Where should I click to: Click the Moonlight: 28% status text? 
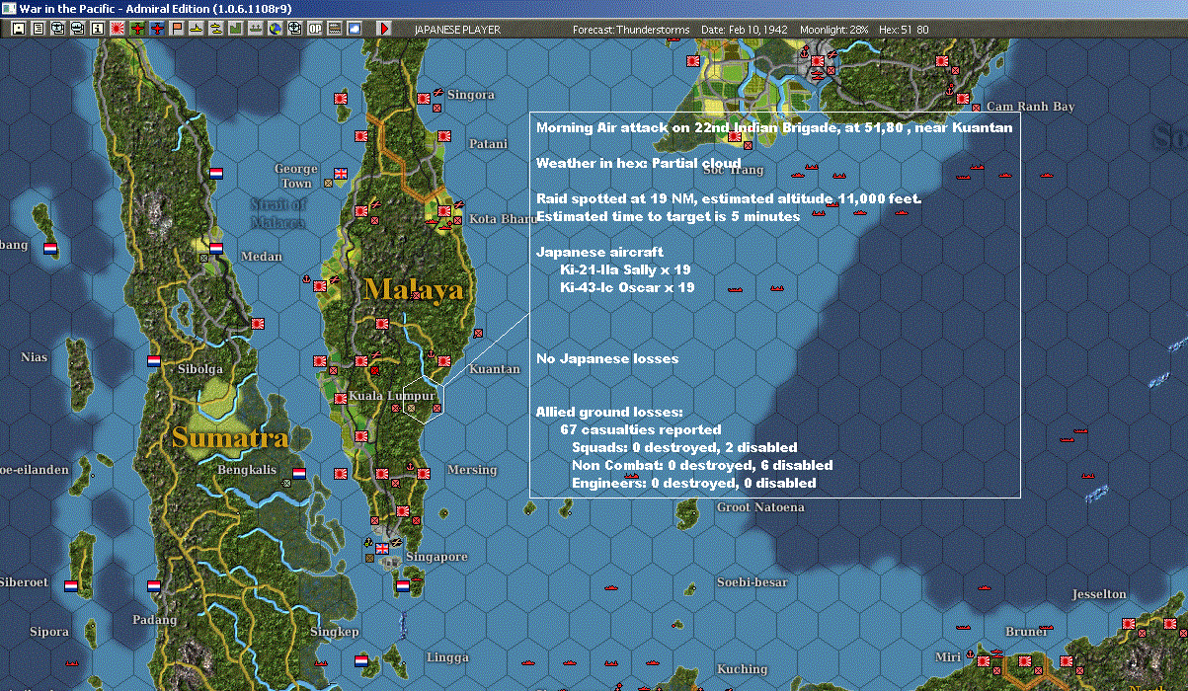(x=834, y=30)
